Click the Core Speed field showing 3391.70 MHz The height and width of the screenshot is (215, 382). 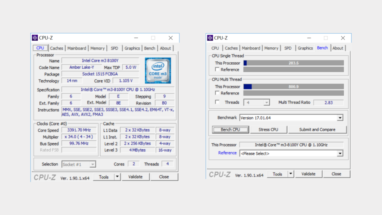coord(79,130)
